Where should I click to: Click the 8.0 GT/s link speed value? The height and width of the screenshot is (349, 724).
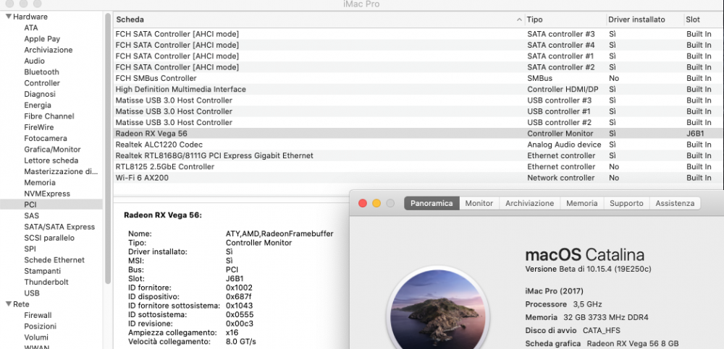[240, 342]
